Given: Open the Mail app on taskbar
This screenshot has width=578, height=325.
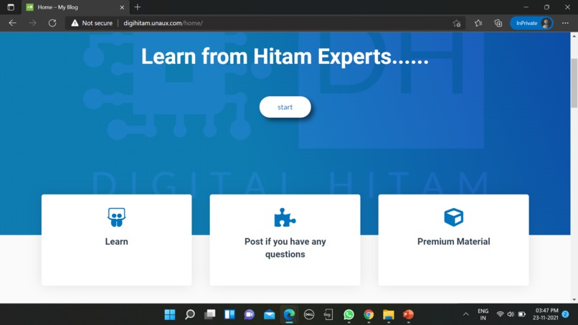Looking at the screenshot, I should tap(270, 314).
